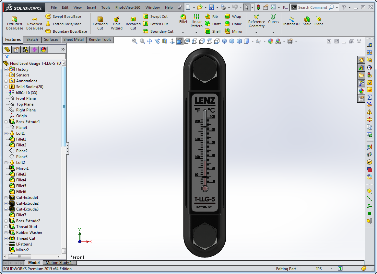The height and width of the screenshot is (274, 377).
Task: Switch to the Motion Study 1 tab
Action: pos(59,262)
